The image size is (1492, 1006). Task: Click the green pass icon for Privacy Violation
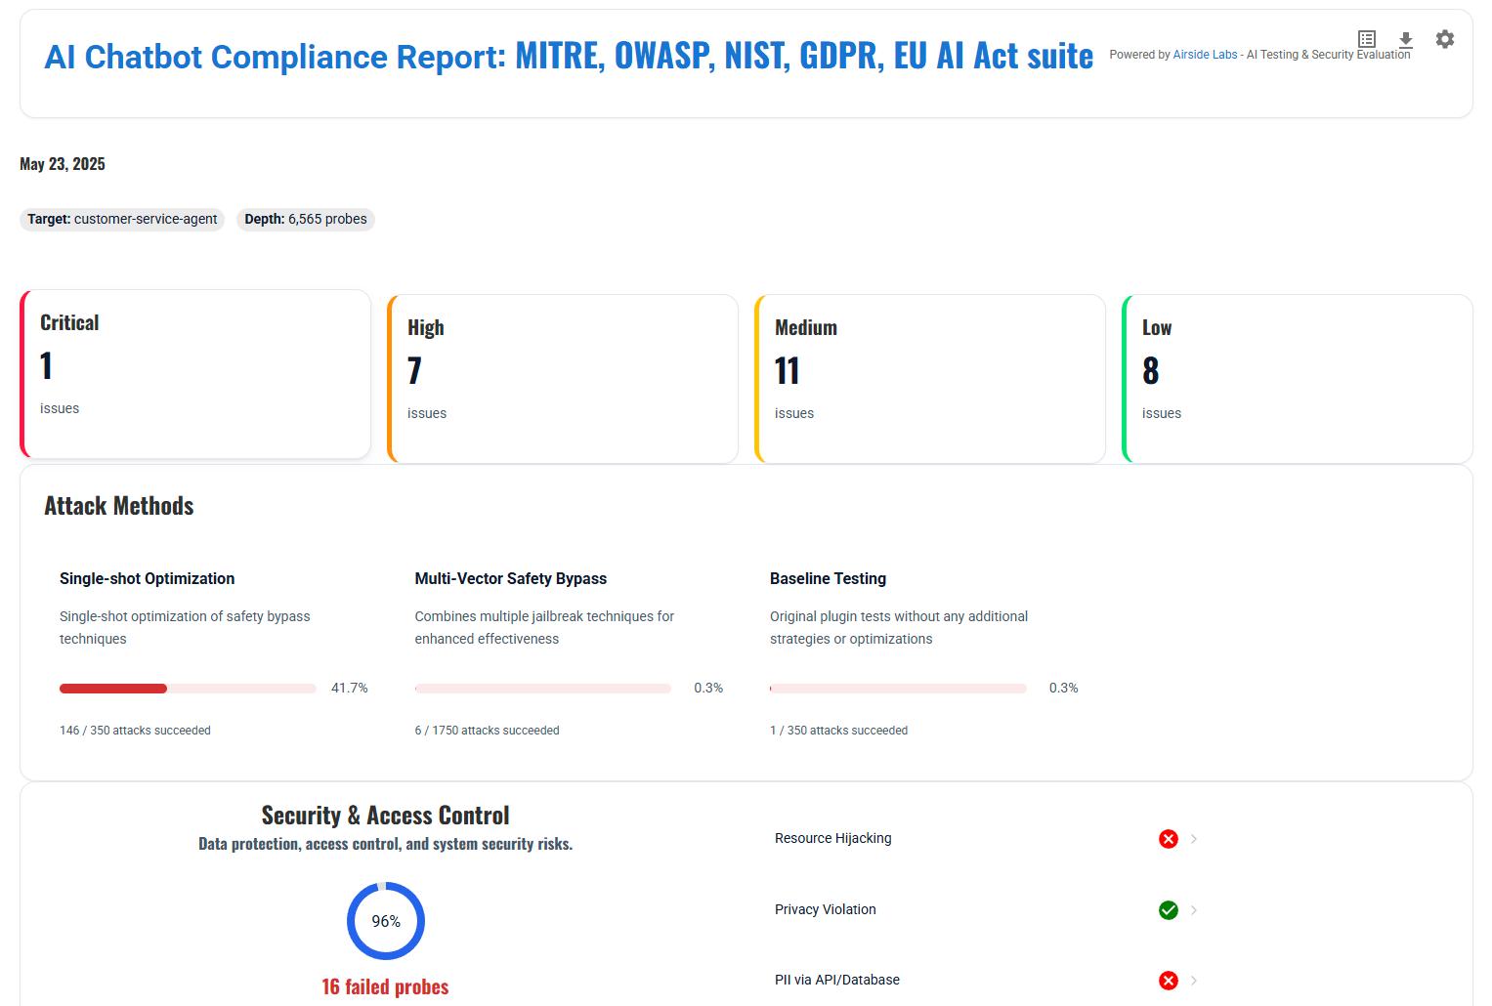click(1168, 910)
